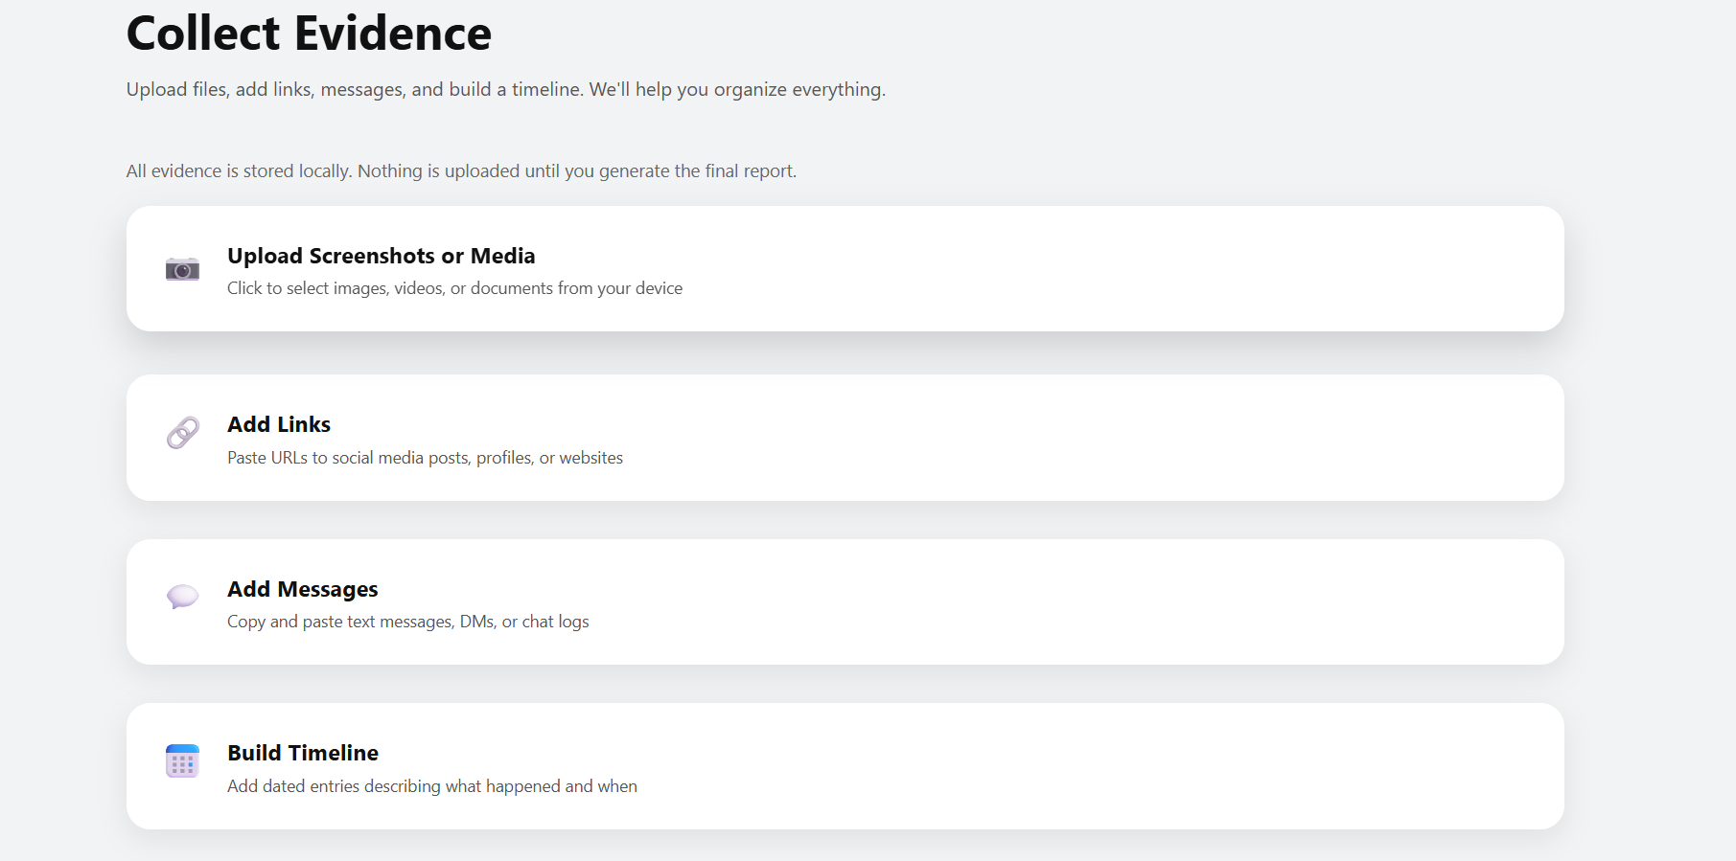Click "We'll help you organize everything" sentence
Screen dimensions: 1736x861
click(736, 89)
